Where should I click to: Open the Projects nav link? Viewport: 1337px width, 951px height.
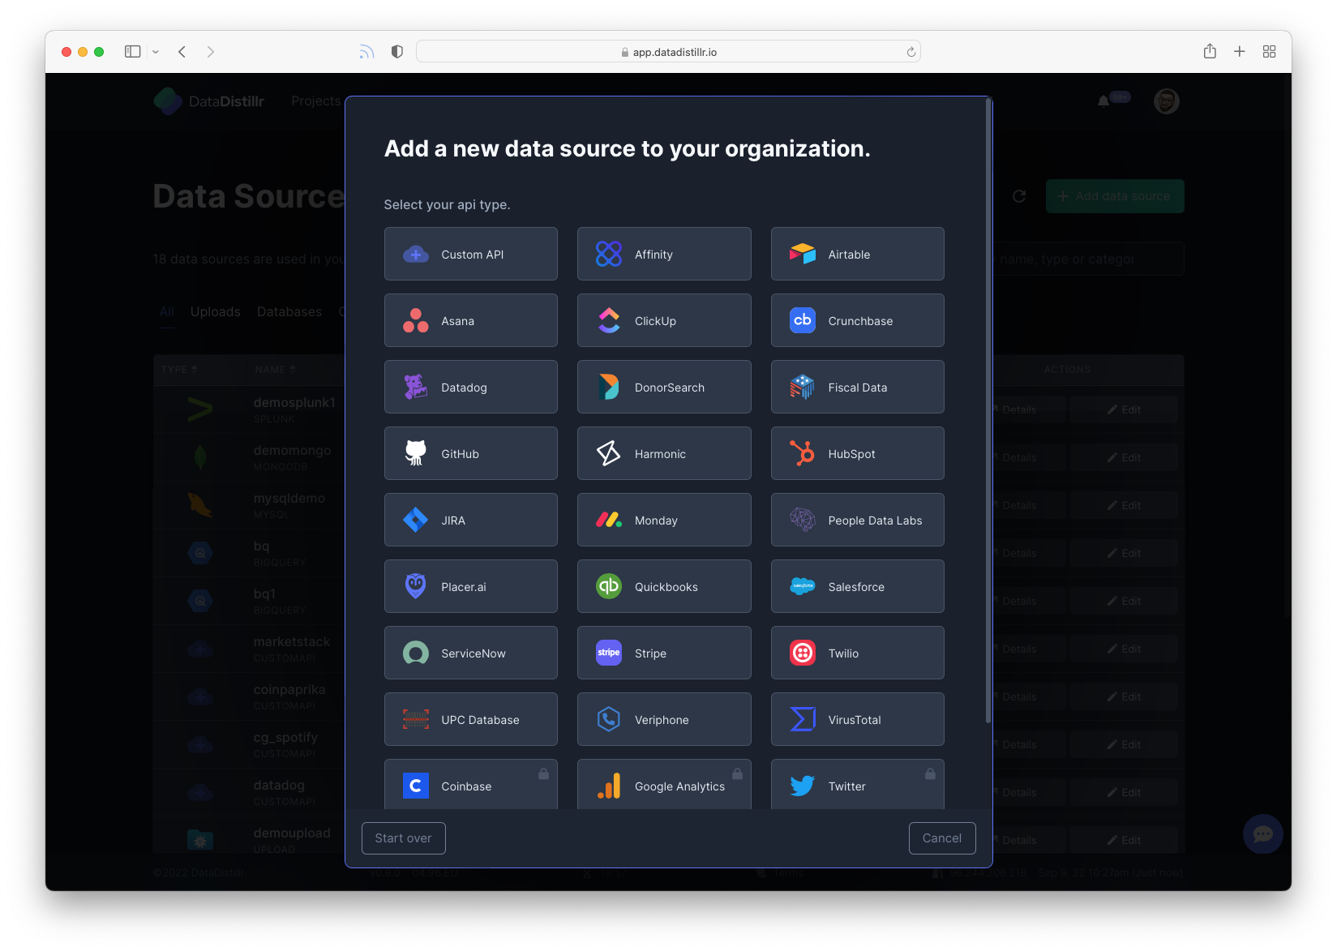(x=316, y=101)
